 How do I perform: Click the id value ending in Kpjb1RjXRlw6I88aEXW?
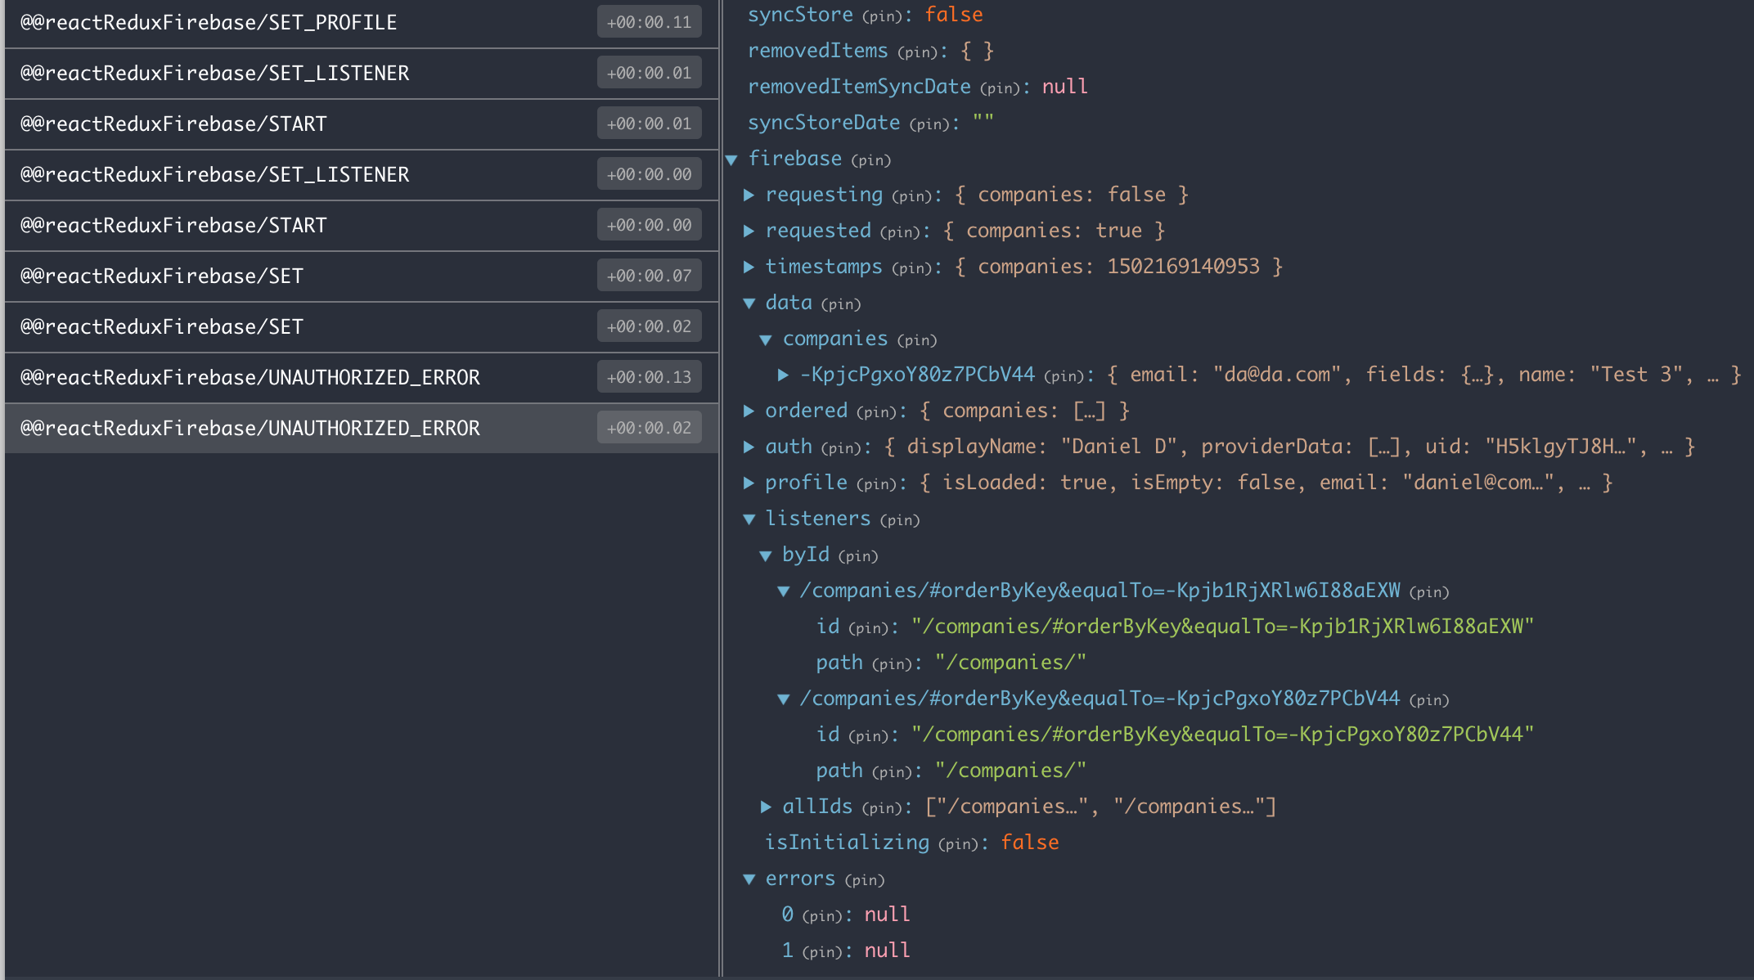click(x=1222, y=627)
